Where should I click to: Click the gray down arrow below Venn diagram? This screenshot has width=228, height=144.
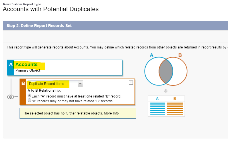coord(166,91)
